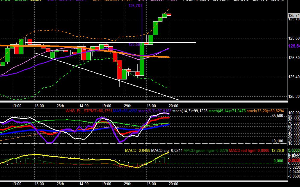Click the -0,0200 MACD axis value
The image size is (300, 187).
[294, 168]
